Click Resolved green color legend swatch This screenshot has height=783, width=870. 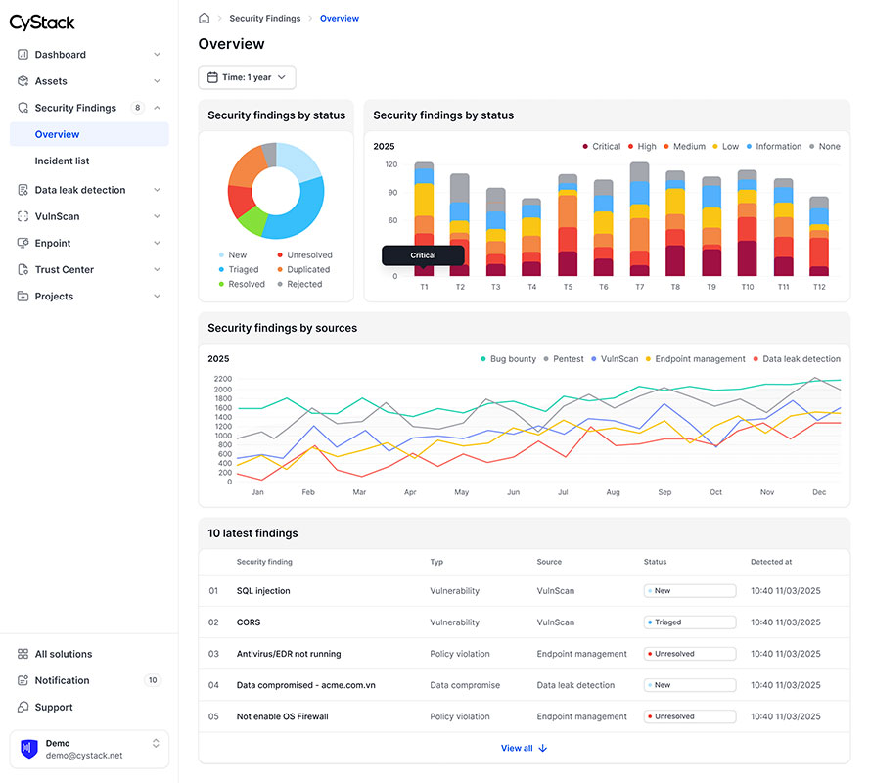click(x=221, y=285)
